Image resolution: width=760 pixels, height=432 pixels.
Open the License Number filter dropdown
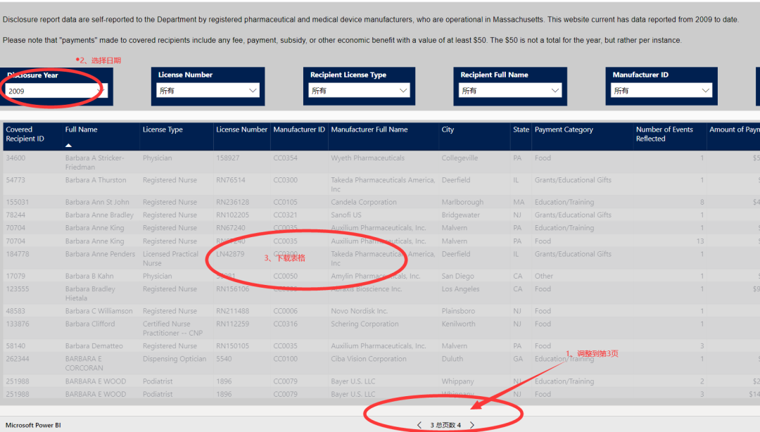(x=208, y=90)
